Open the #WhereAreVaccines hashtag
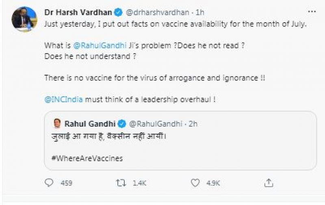 87,158
